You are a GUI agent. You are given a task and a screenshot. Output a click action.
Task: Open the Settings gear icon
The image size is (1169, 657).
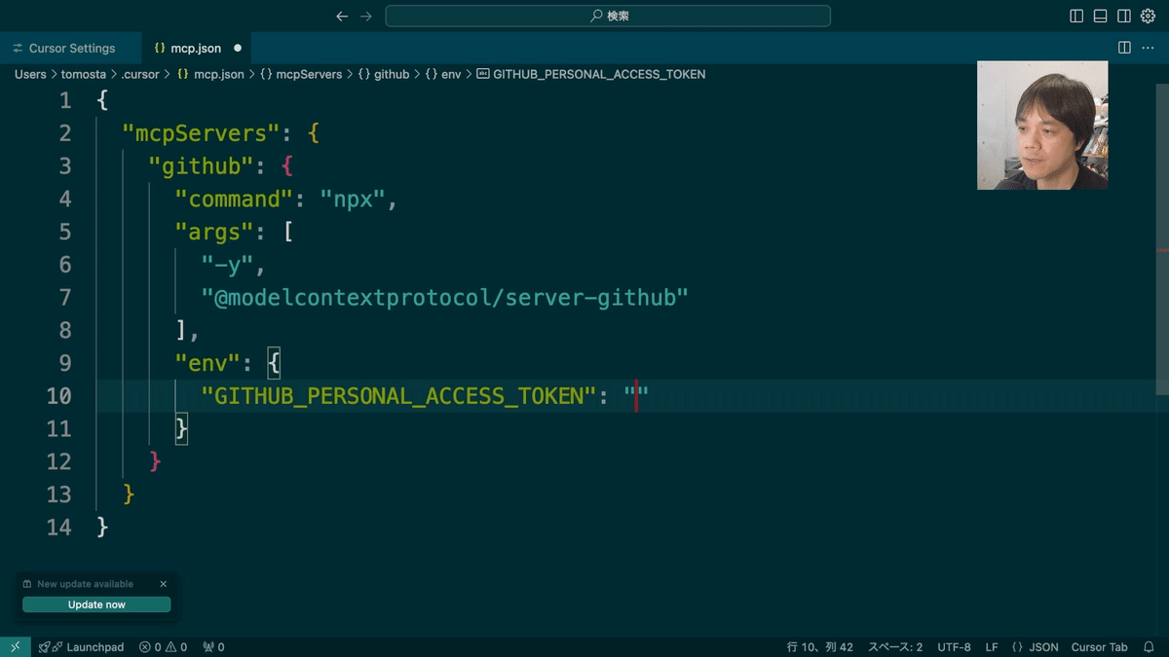click(x=1150, y=16)
